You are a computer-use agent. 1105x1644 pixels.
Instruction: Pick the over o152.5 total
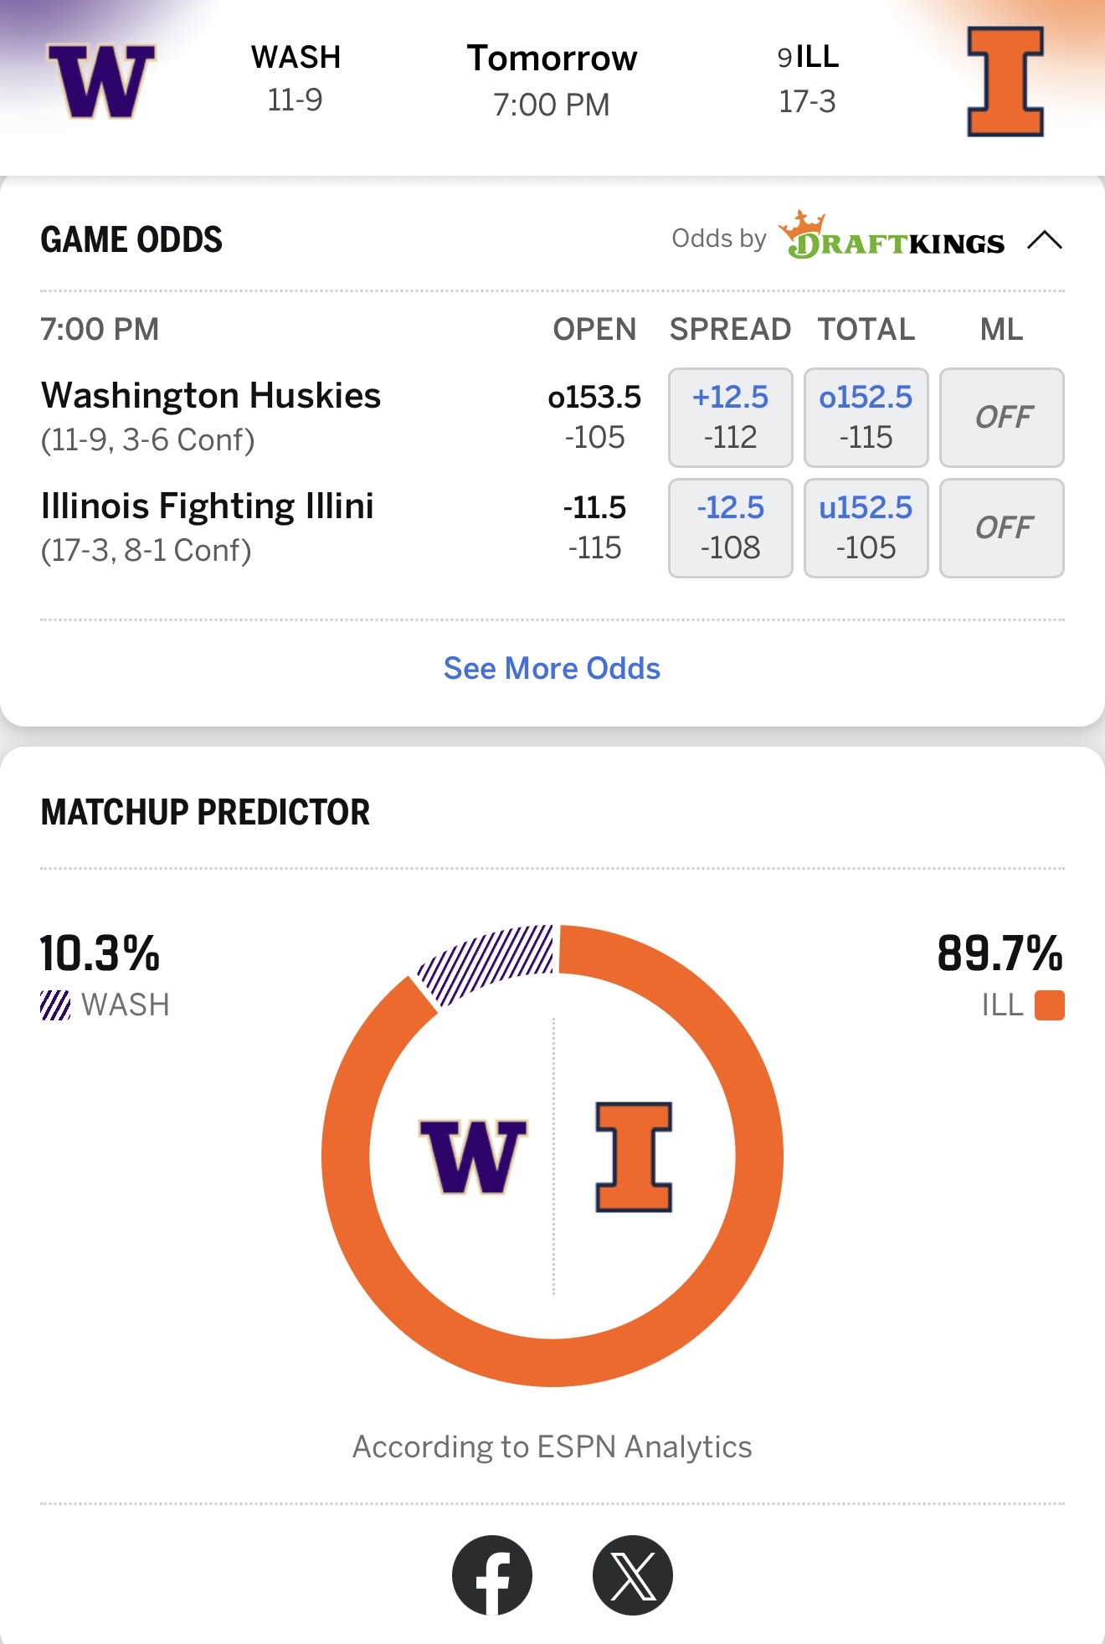[866, 417]
